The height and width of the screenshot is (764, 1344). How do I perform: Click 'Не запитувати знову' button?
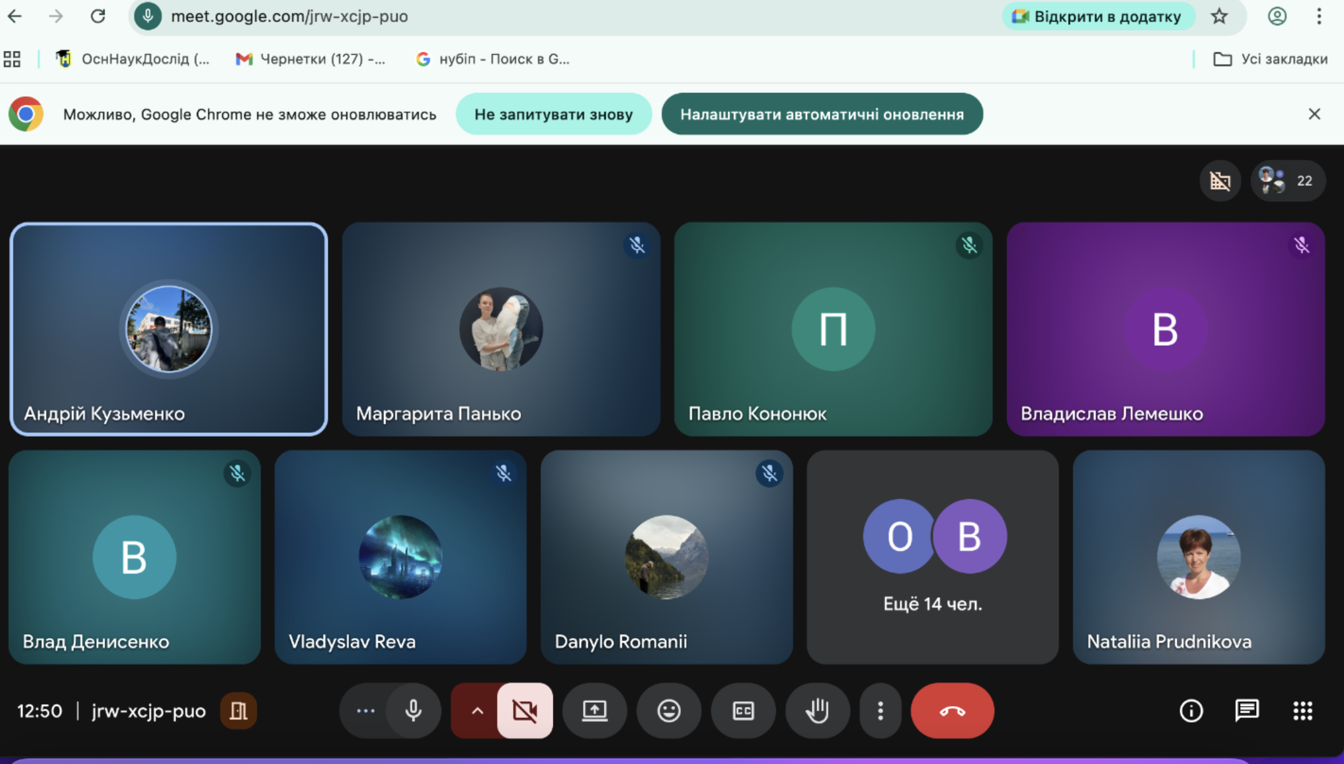[x=554, y=115]
